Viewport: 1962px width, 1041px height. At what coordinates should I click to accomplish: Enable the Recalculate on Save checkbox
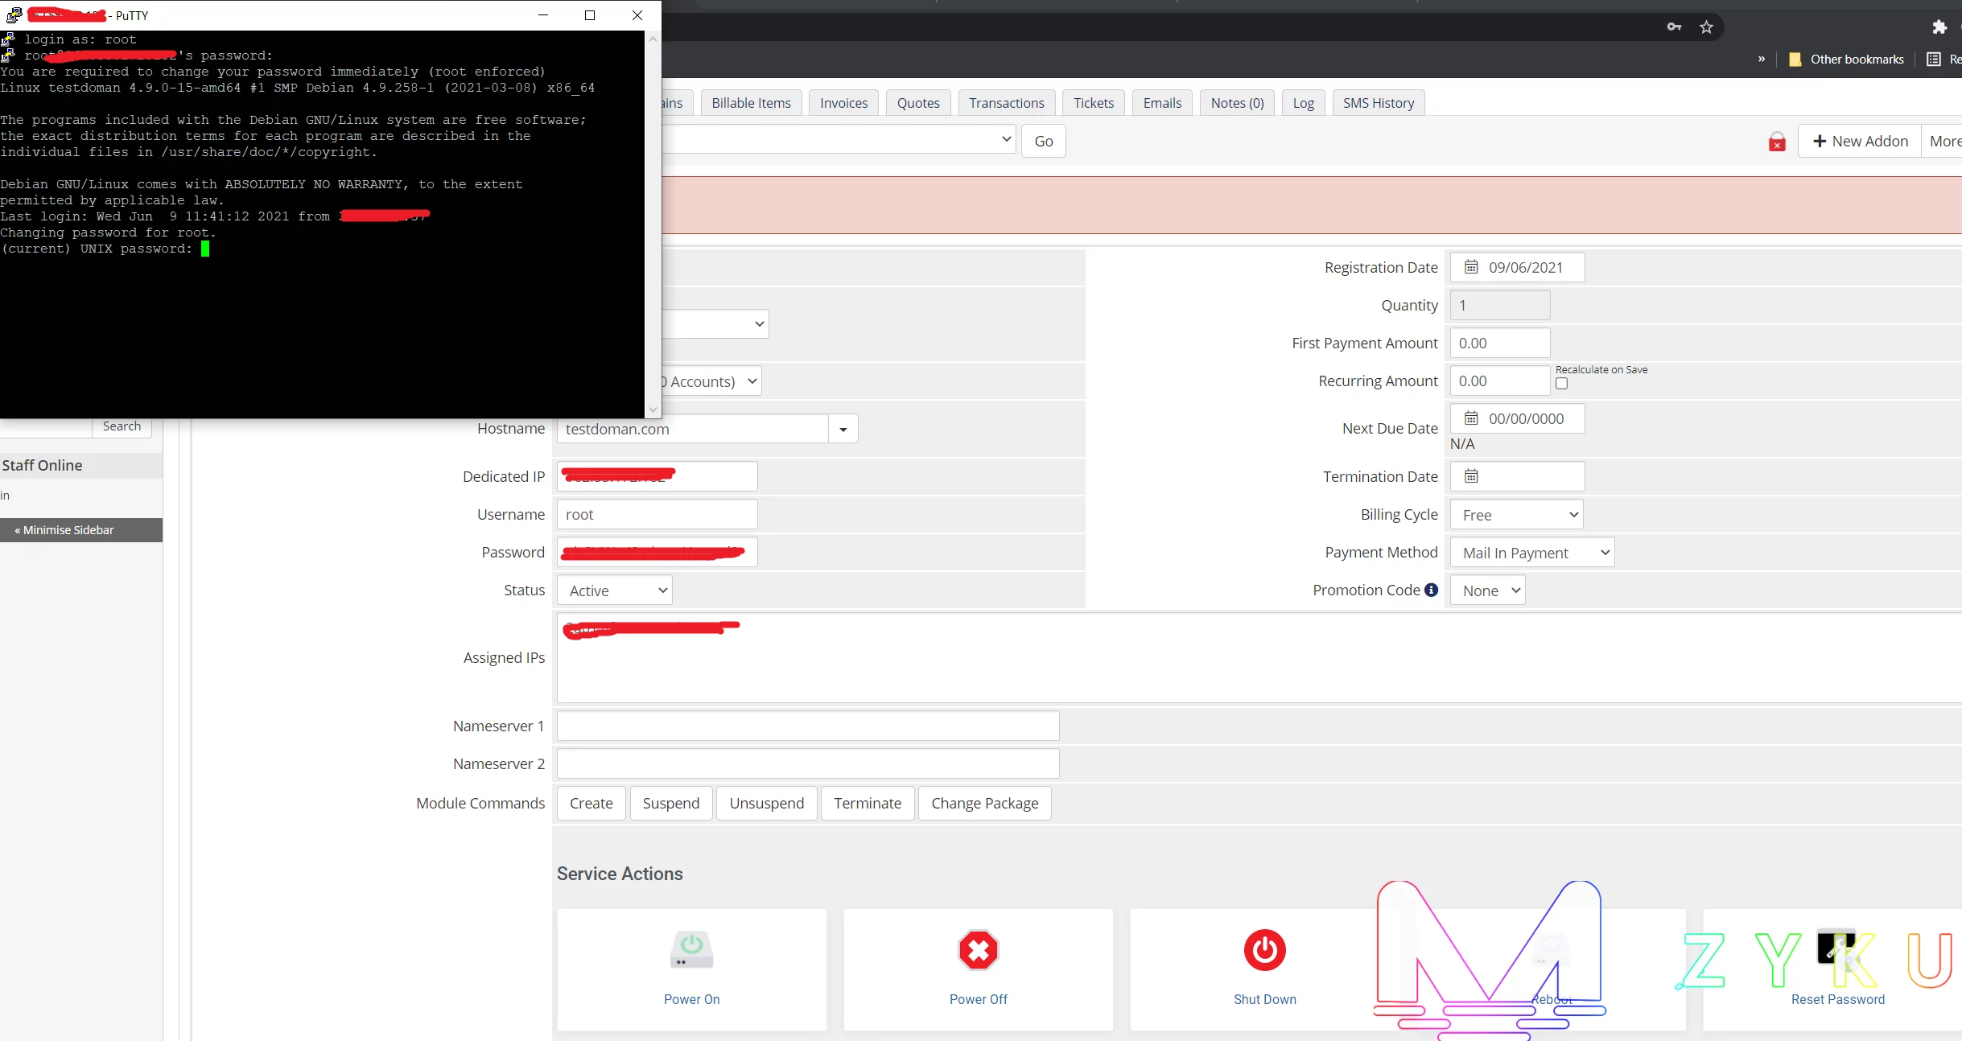[1562, 384]
